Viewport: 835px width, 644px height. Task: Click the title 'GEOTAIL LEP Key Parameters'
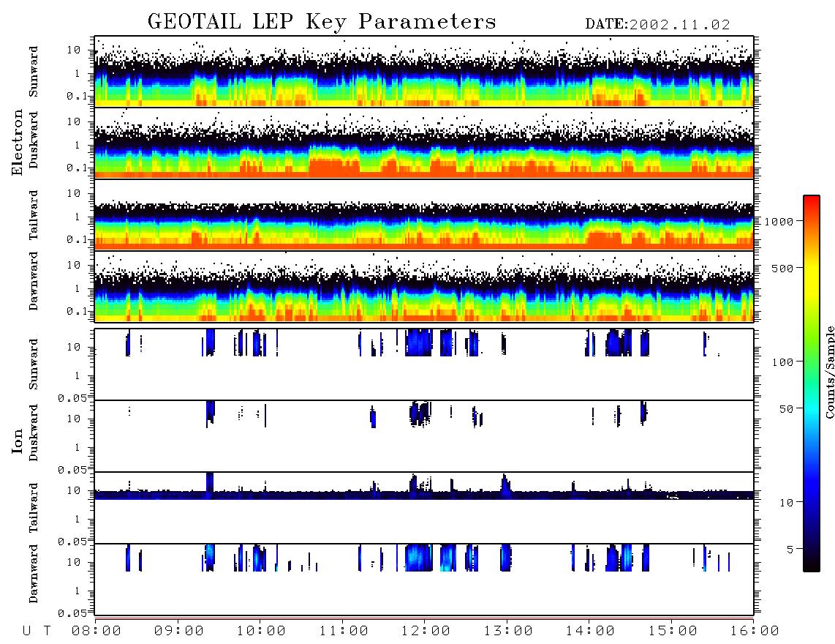pyautogui.click(x=322, y=23)
